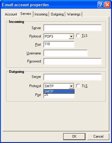Close the E-mail account properties dialog
Screen dimensions: 112x143
107,5
